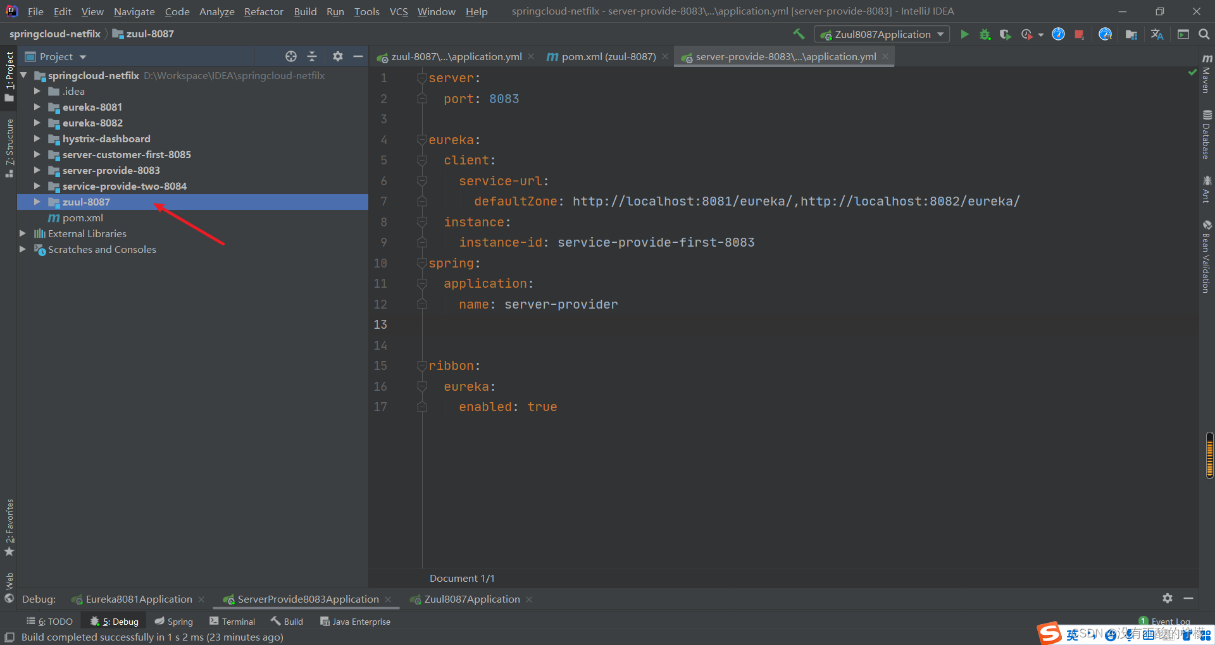Hide the Project tool window
Viewport: 1215px width, 645px height.
(x=358, y=56)
